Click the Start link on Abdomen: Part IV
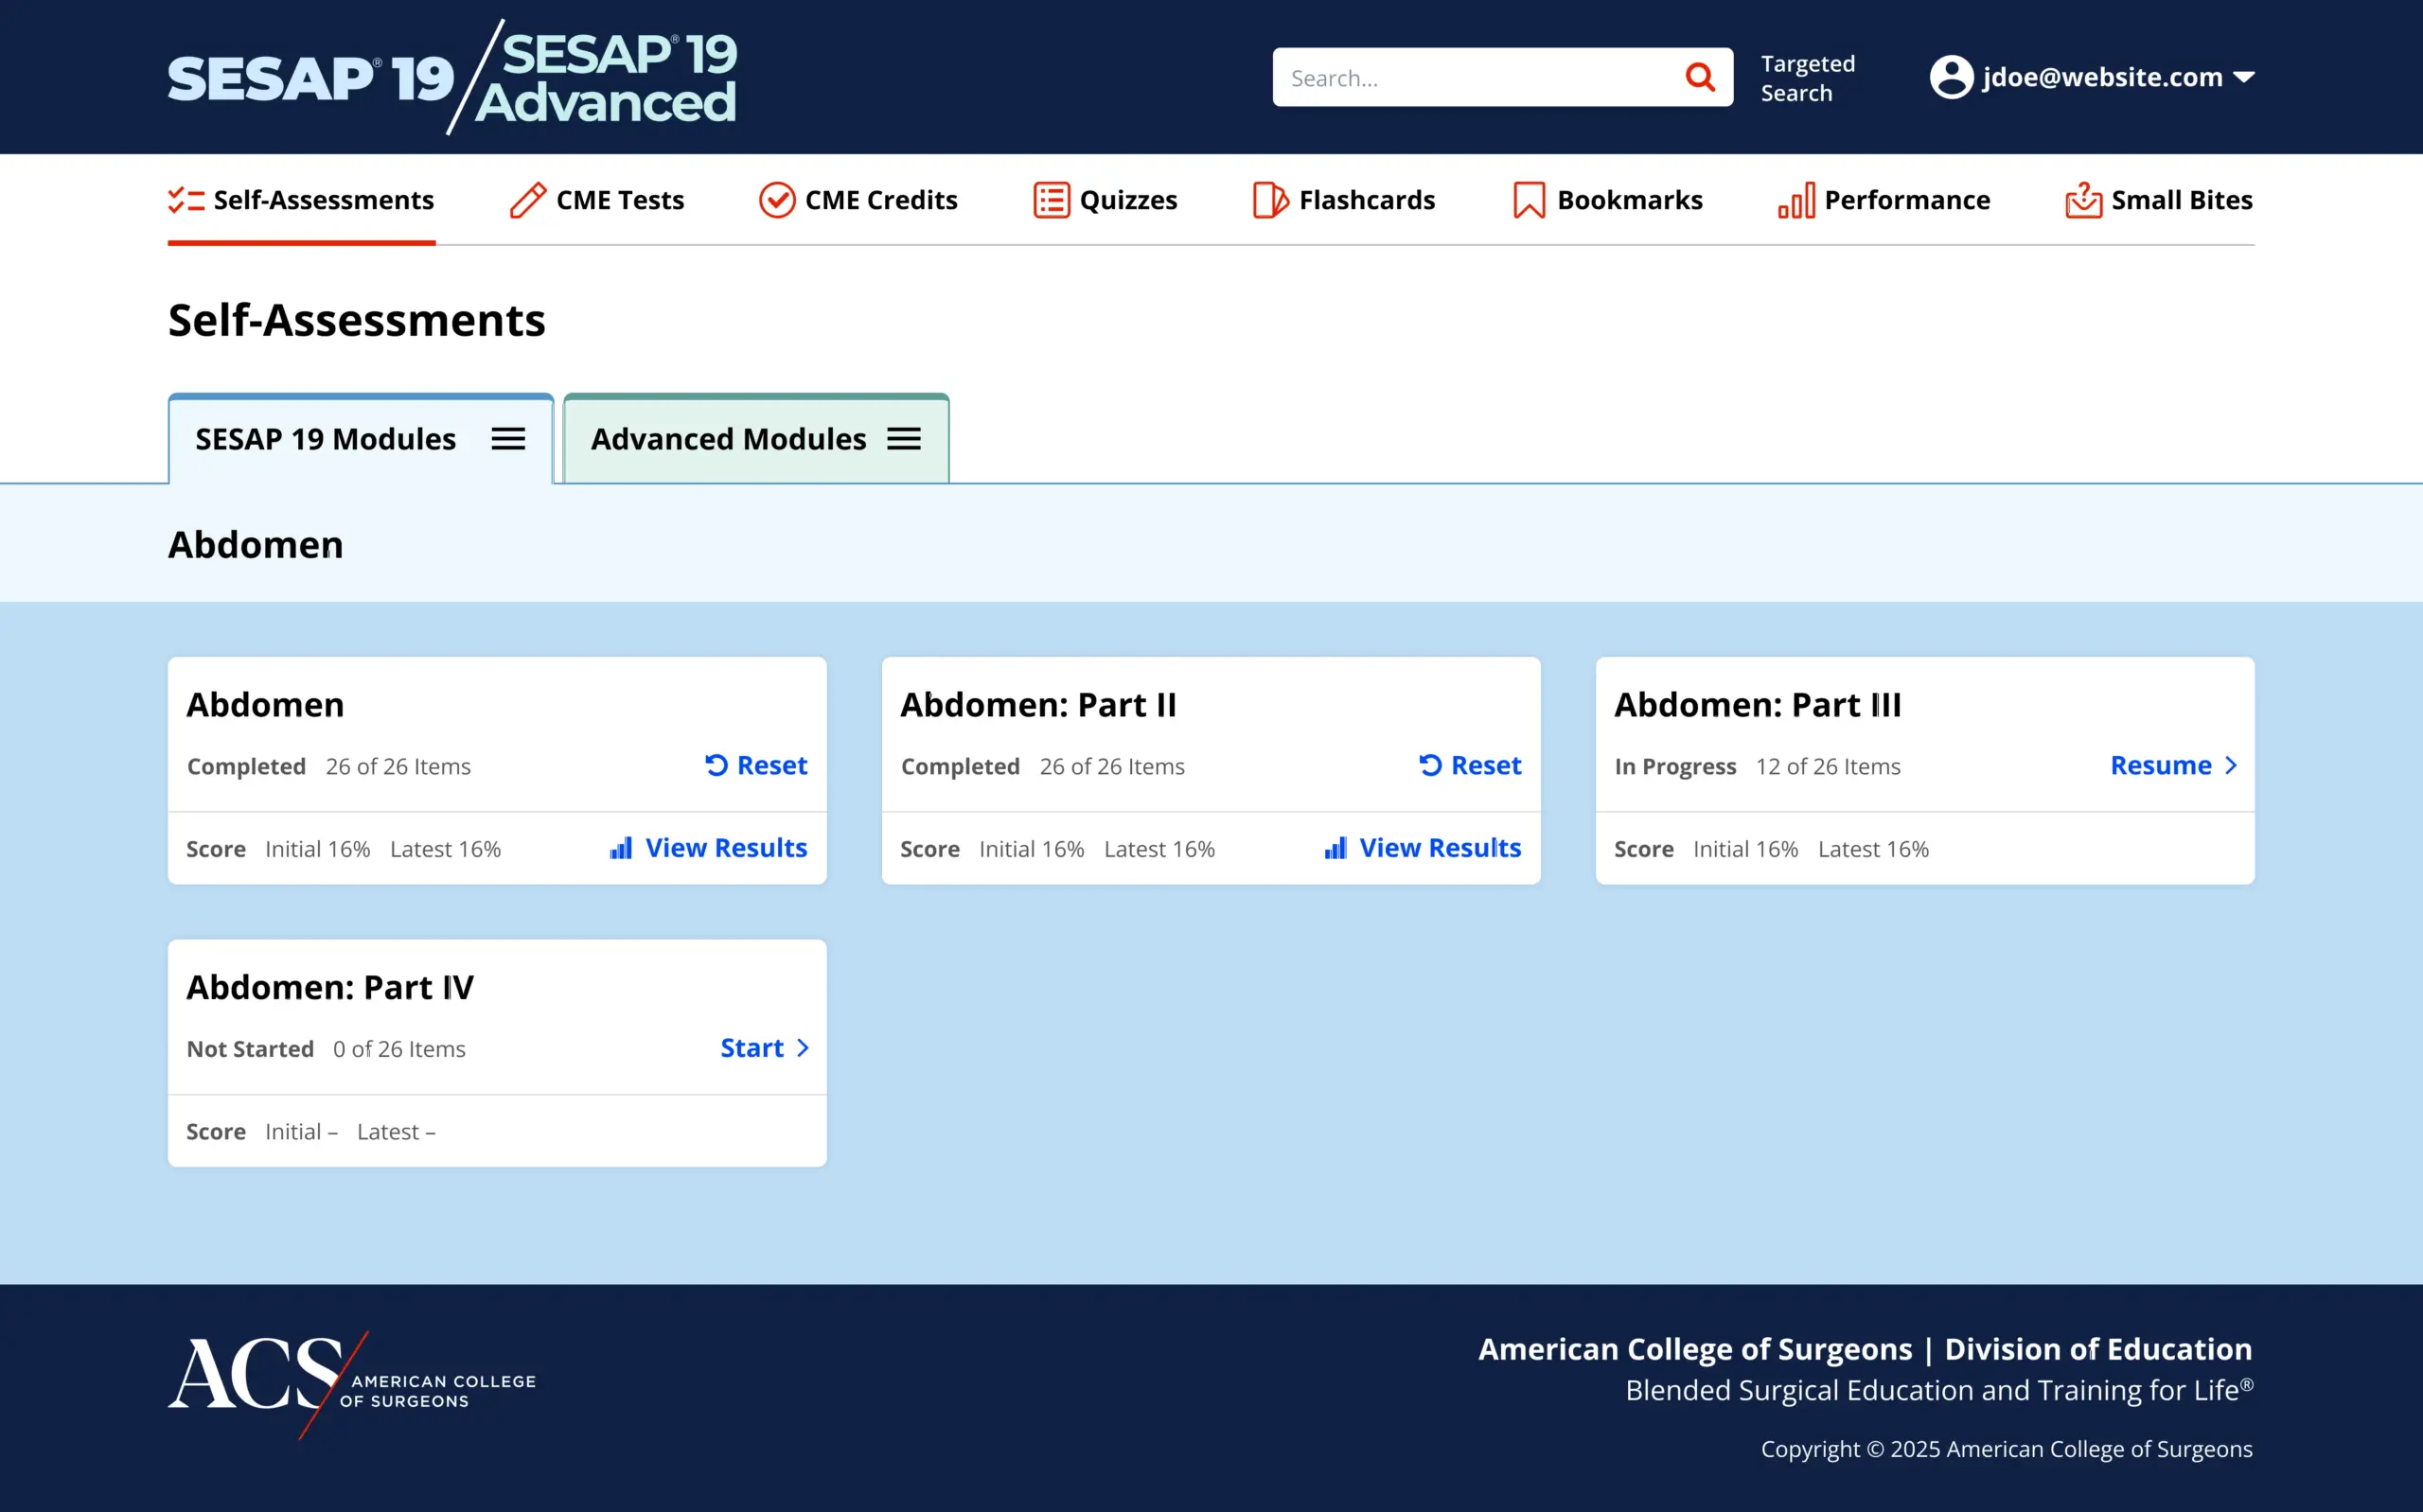 (x=752, y=1048)
